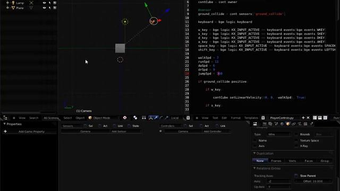
Task: Toggle Sensors Link checkbox
Action: 115,126
